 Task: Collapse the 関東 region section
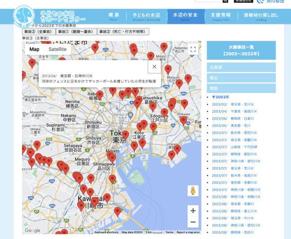(241, 89)
